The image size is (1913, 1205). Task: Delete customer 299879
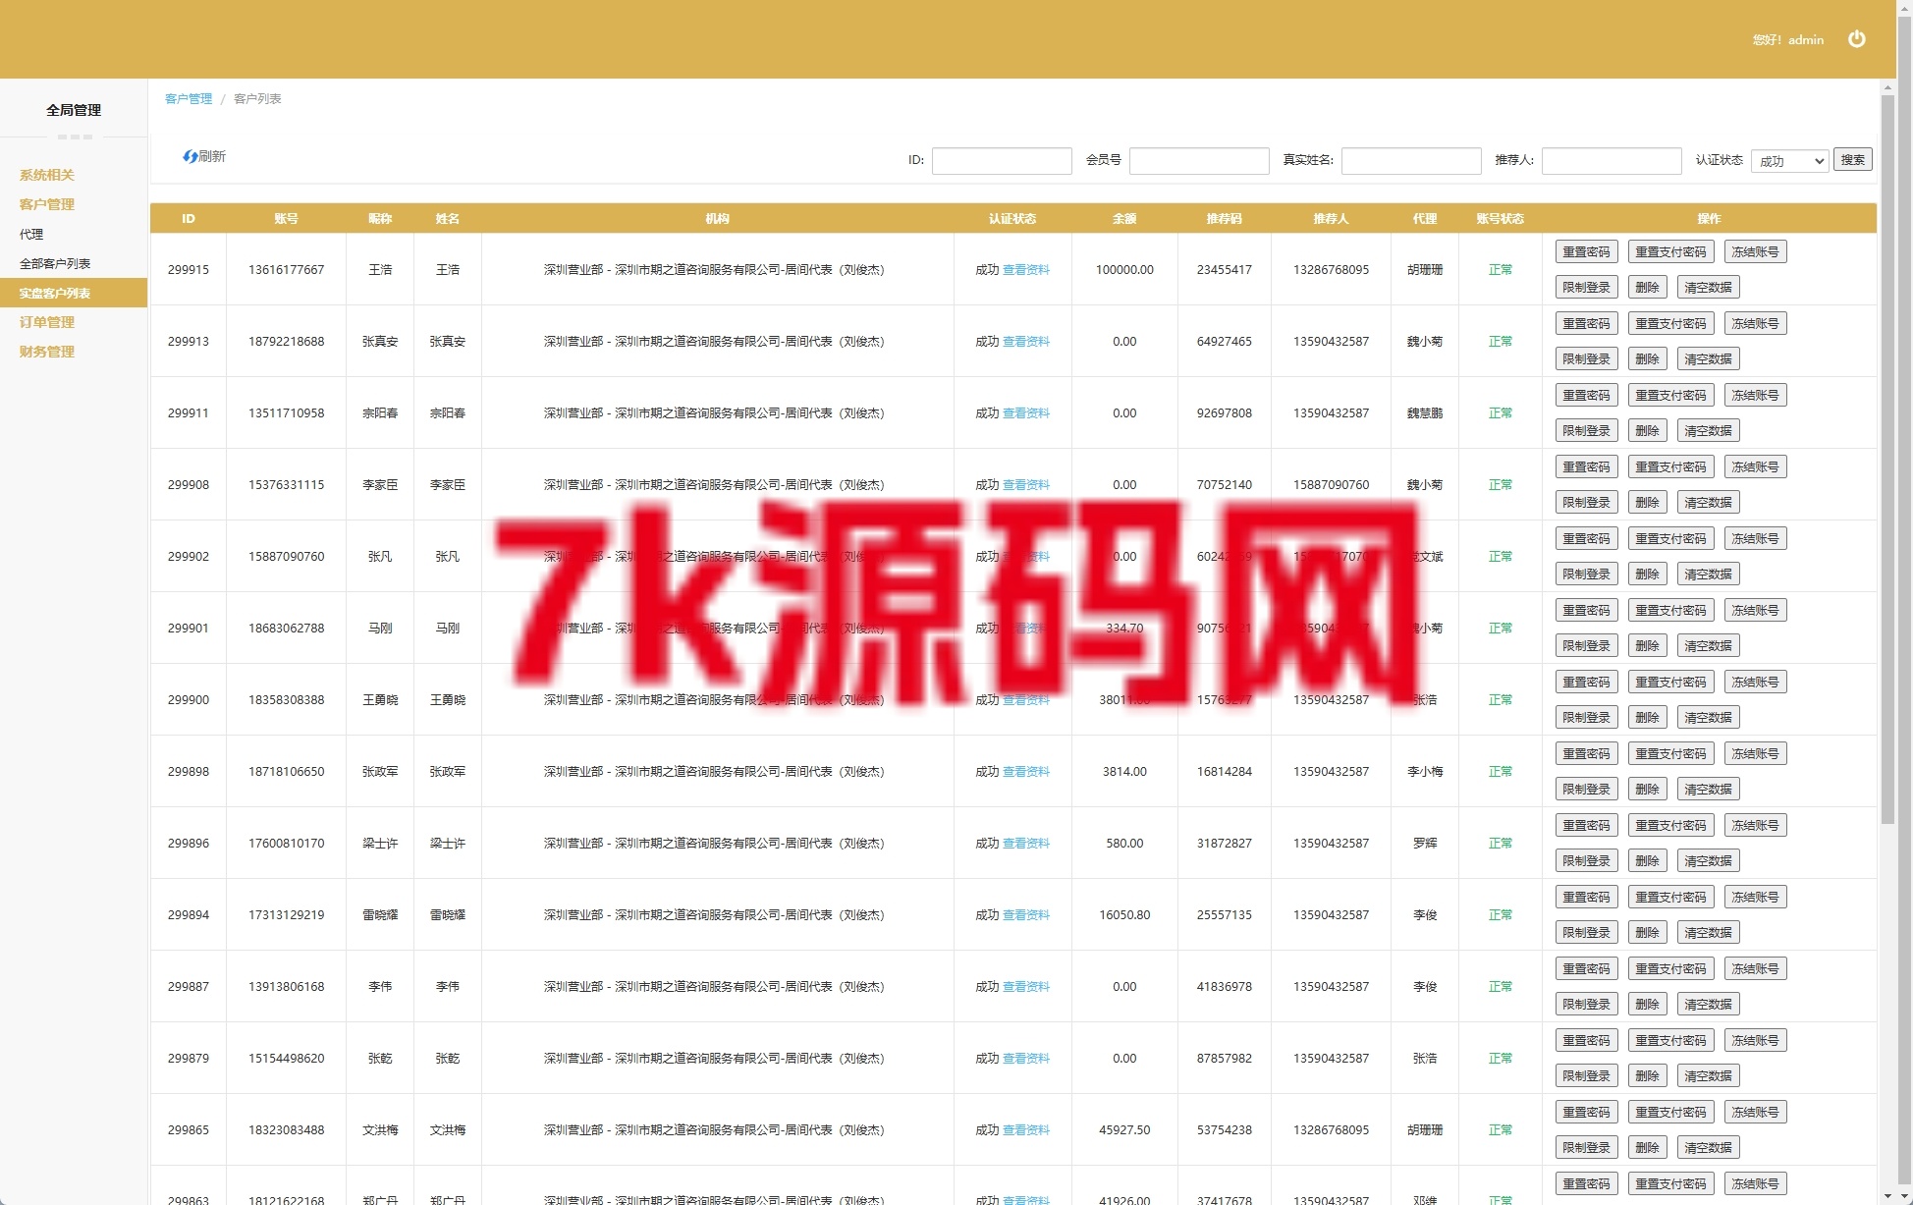pos(1647,1075)
